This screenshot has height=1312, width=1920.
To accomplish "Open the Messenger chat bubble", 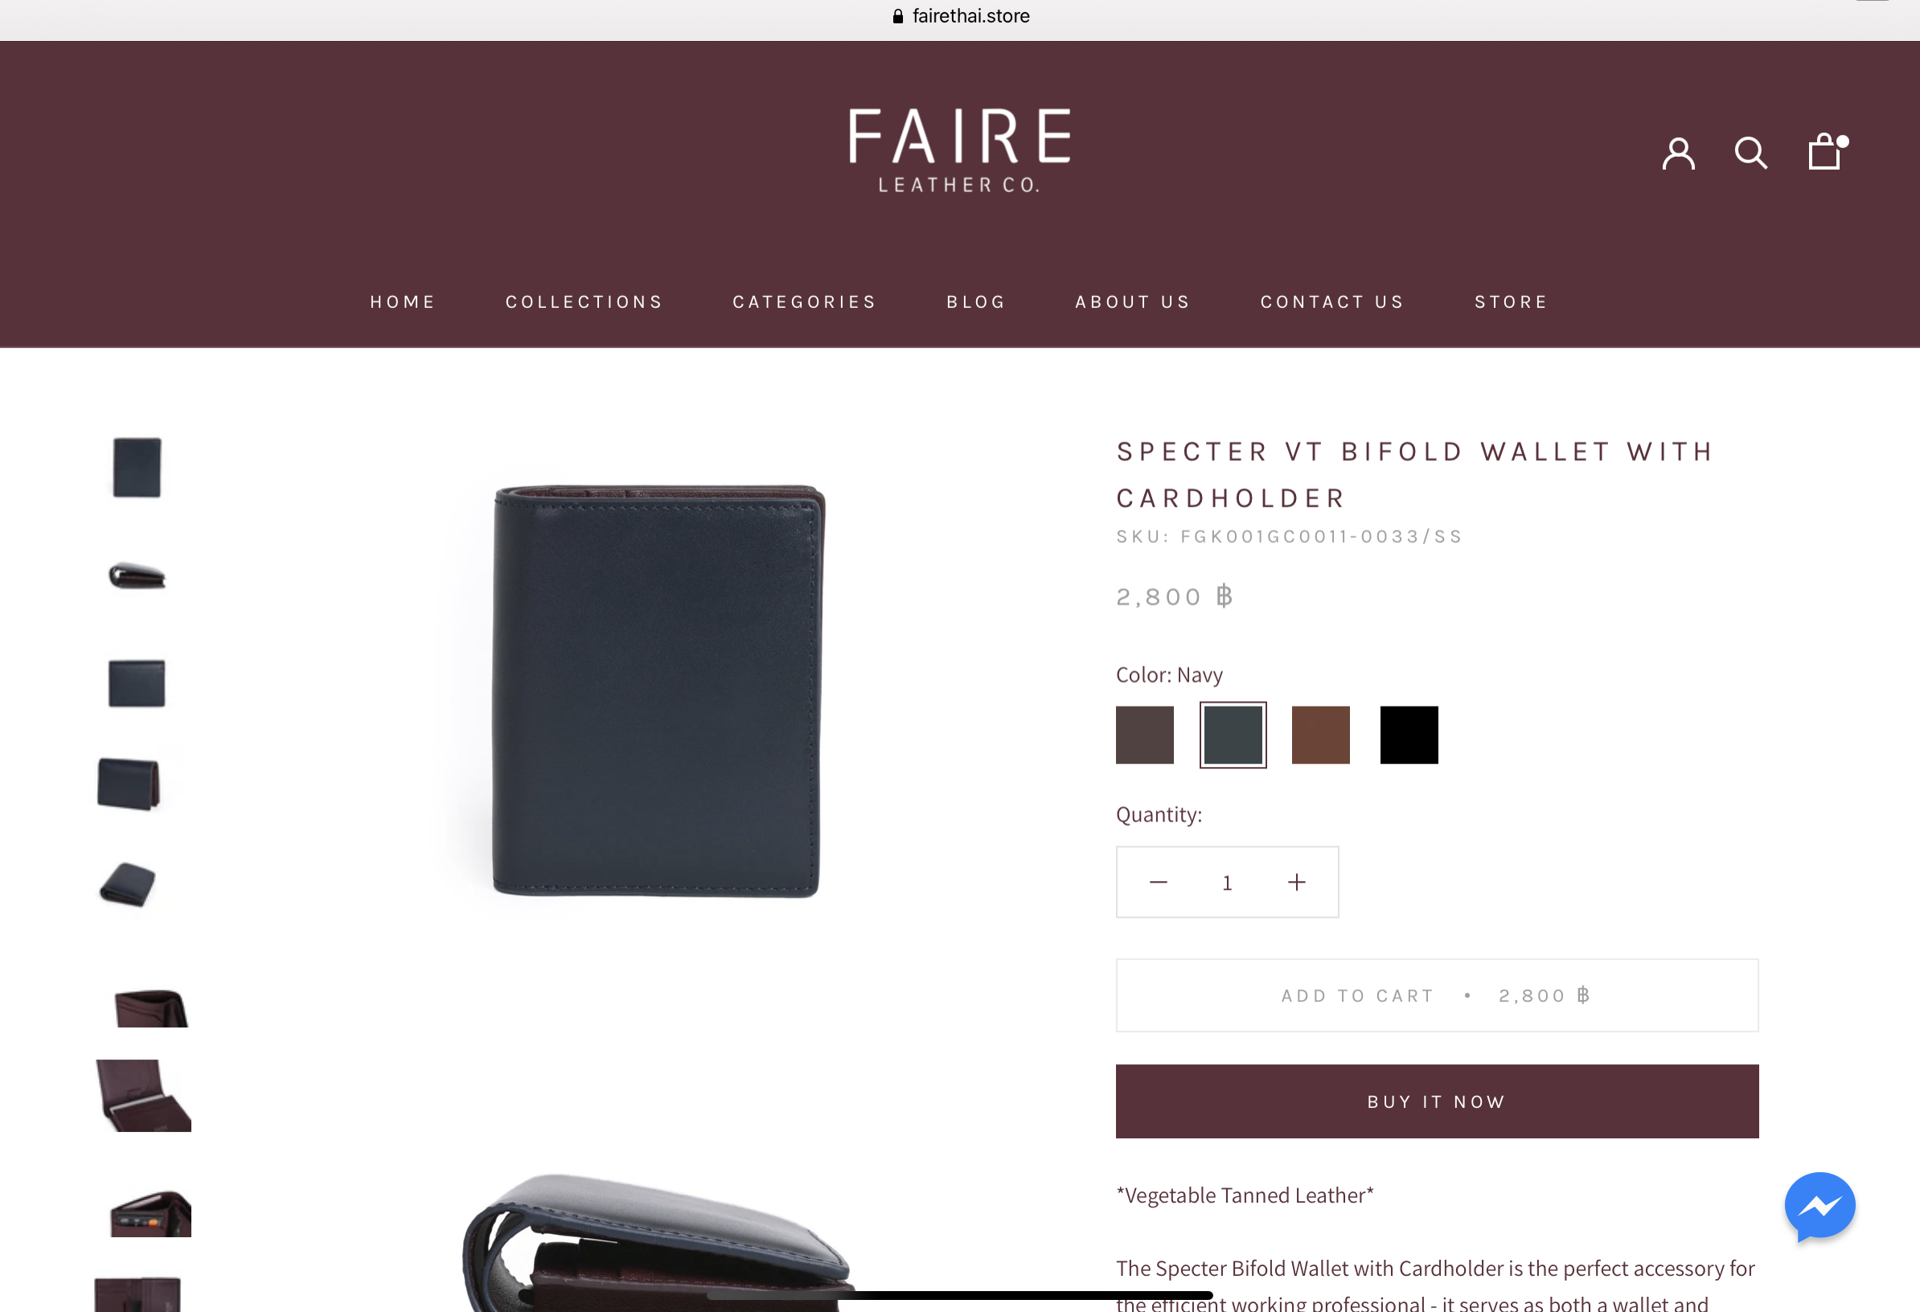I will [1819, 1205].
